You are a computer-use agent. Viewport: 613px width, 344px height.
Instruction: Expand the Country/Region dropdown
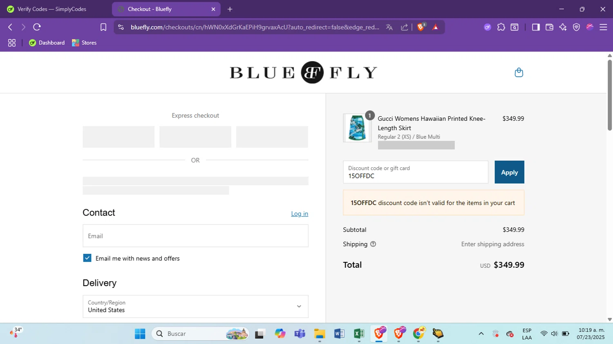coord(195,306)
